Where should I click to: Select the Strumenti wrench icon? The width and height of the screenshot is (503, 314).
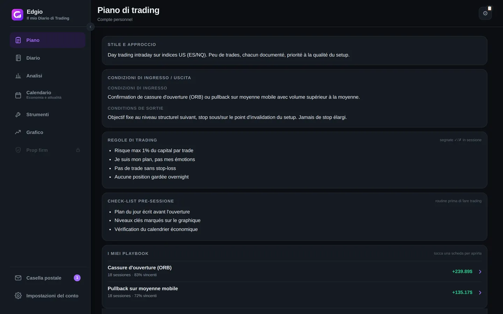tap(18, 114)
